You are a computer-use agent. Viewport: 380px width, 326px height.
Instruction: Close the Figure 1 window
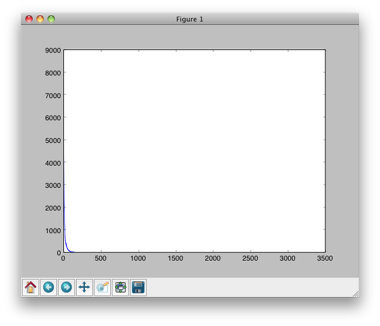tap(29, 19)
